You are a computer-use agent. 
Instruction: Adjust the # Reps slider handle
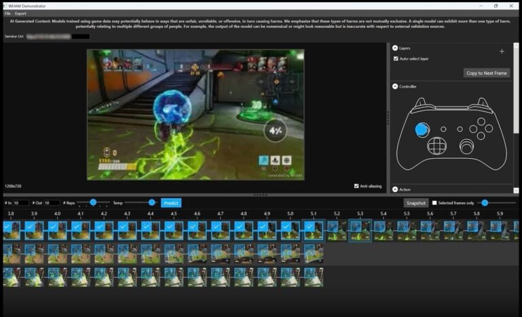(93, 202)
